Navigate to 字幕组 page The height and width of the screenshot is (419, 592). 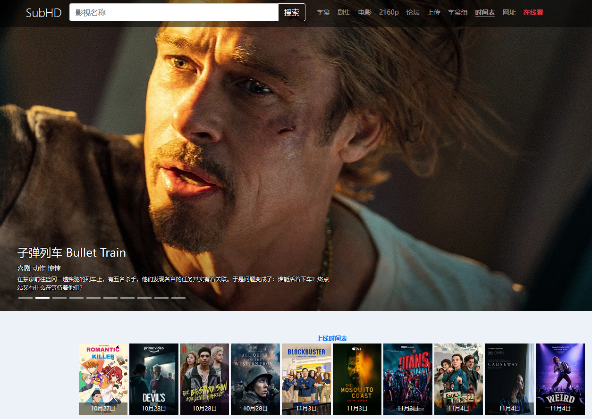pos(458,12)
